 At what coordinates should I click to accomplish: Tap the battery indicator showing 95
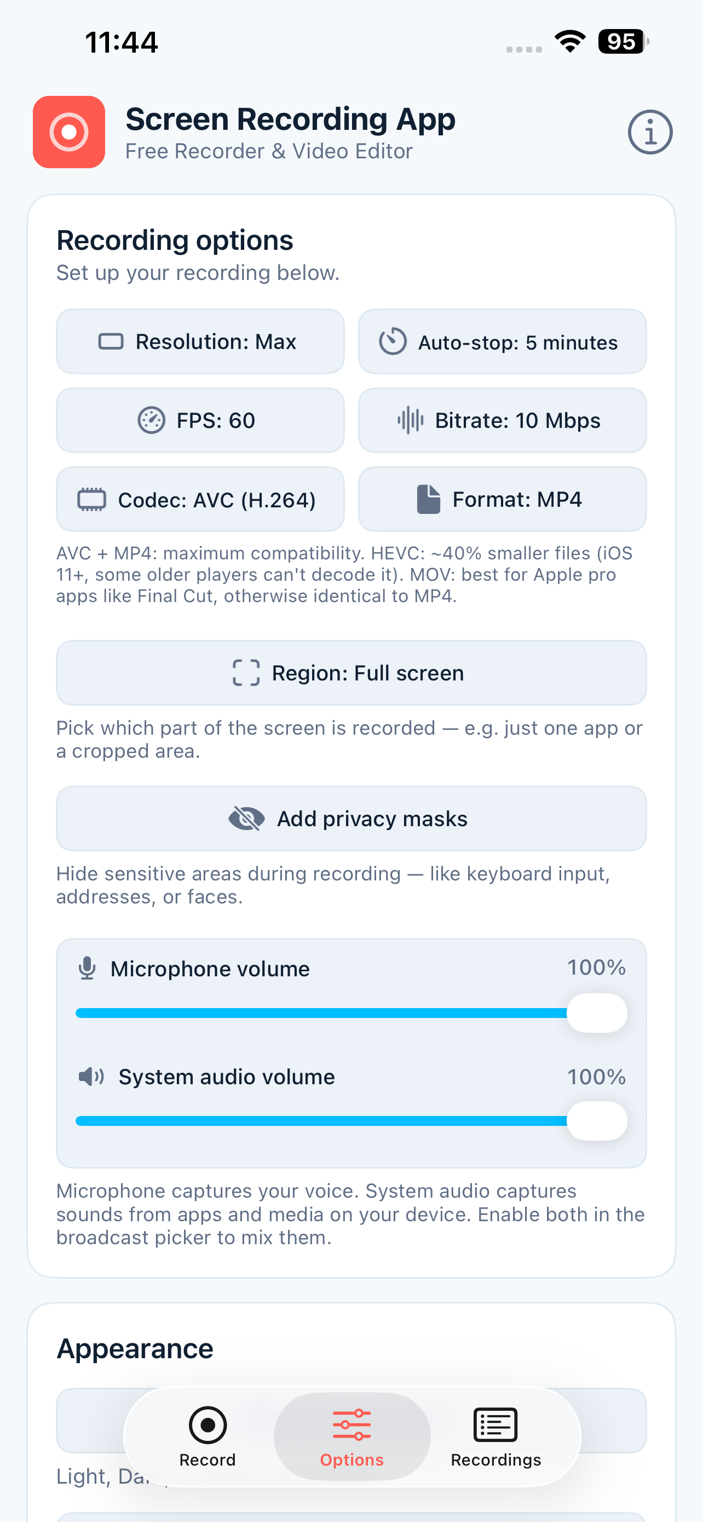623,41
